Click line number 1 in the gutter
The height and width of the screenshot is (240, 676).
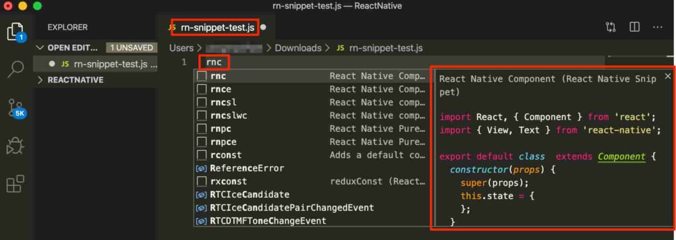(184, 63)
